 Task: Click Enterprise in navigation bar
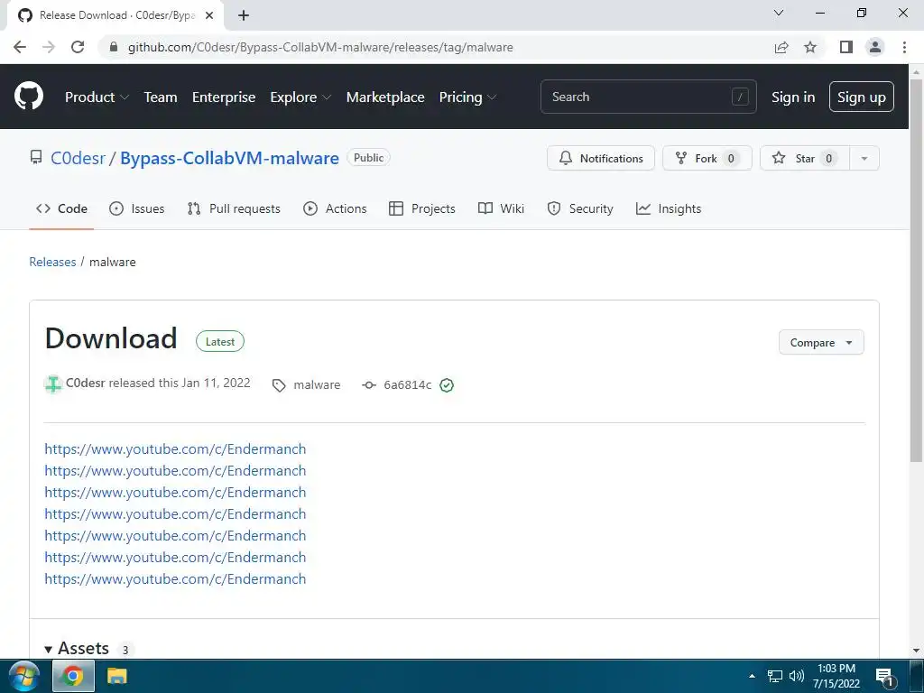coord(224,97)
